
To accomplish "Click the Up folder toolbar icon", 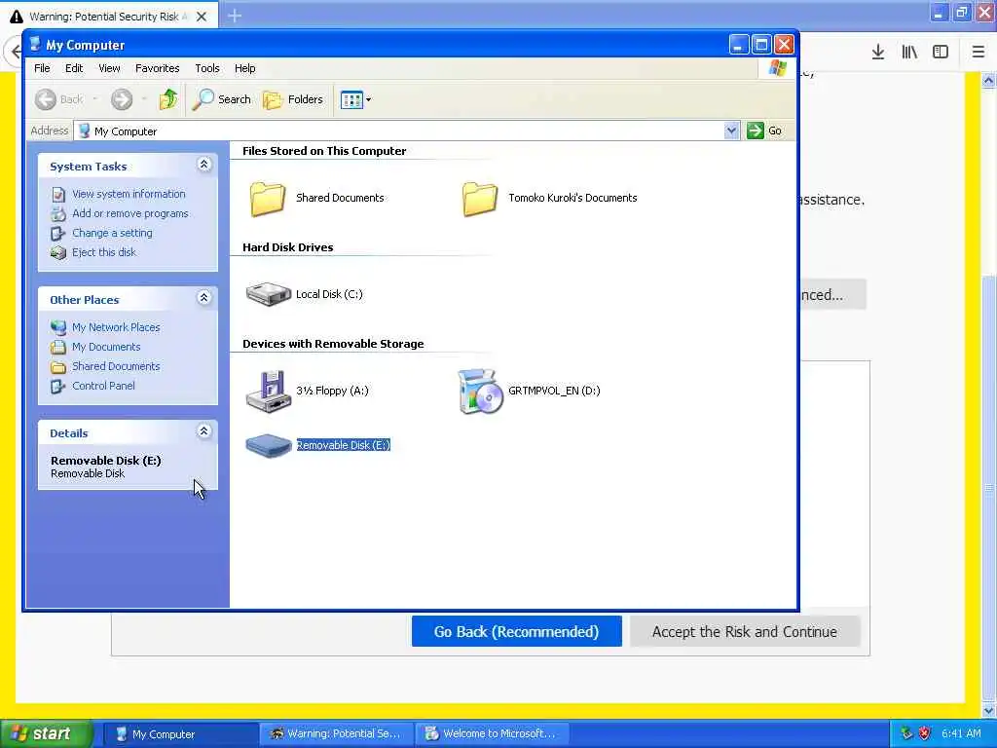I will [168, 99].
